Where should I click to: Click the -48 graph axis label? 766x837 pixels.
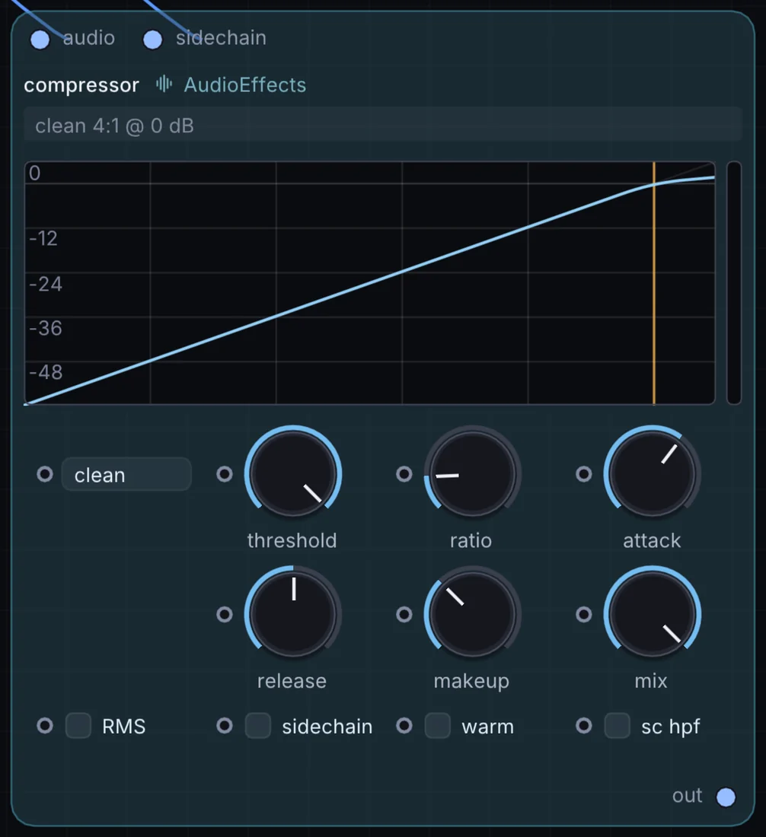coord(46,372)
